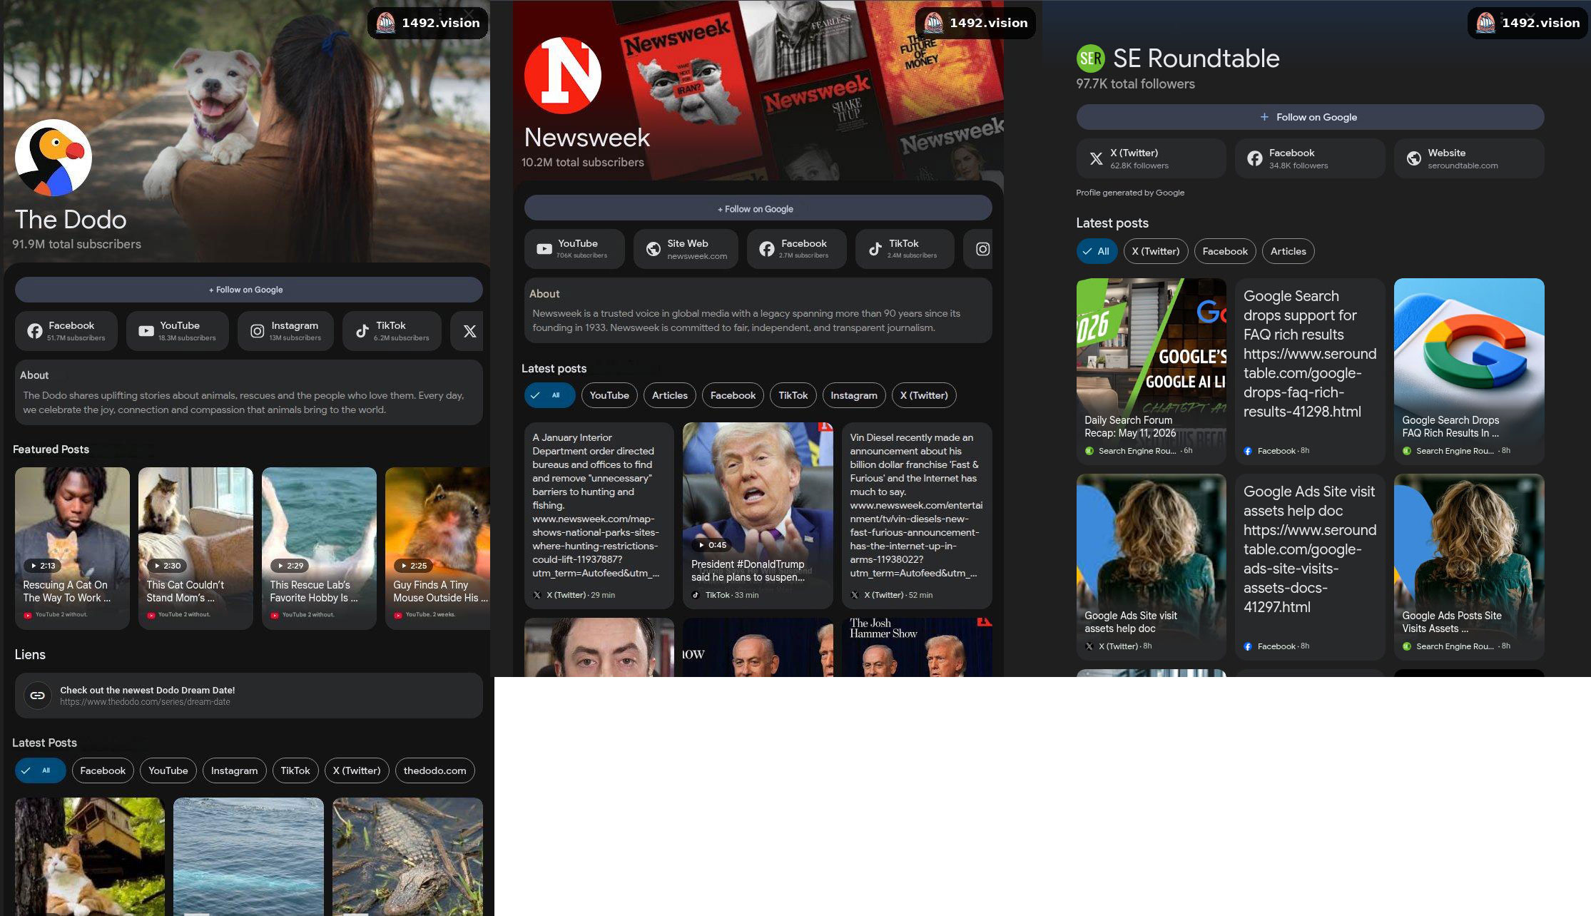The image size is (1591, 916).
Task: Play the 'President #DonaldTrump' TikTok video
Action: (x=758, y=515)
